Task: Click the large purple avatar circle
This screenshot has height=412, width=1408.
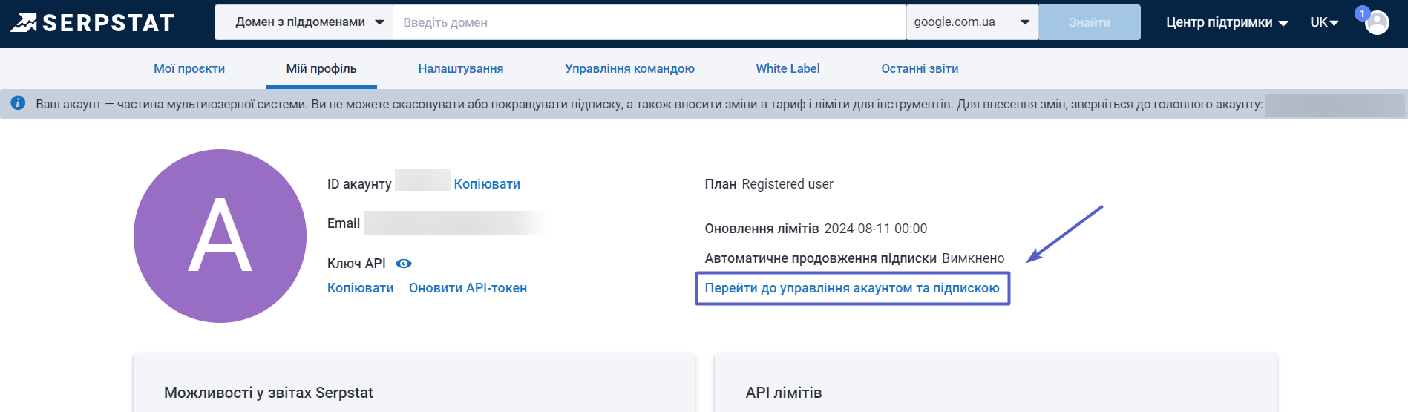Action: [x=220, y=236]
